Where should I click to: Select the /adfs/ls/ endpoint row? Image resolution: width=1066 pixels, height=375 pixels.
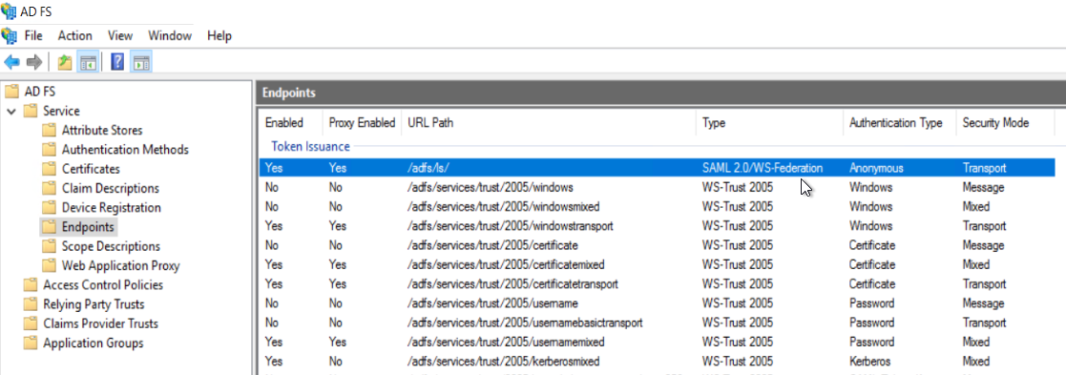[657, 168]
